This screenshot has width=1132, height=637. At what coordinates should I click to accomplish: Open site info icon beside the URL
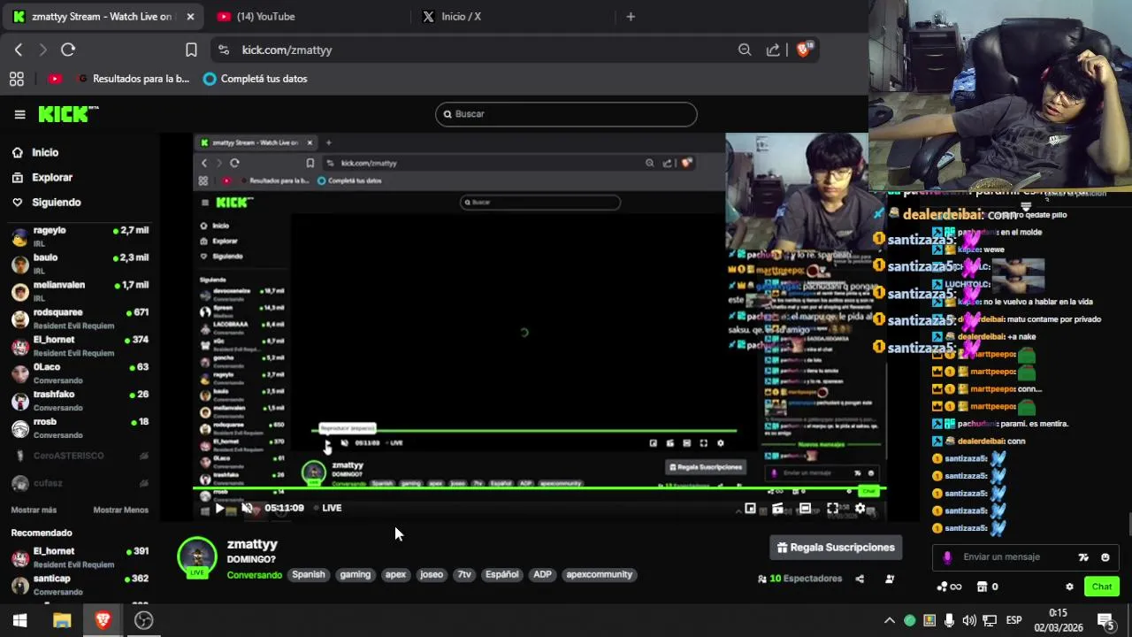[x=223, y=50]
